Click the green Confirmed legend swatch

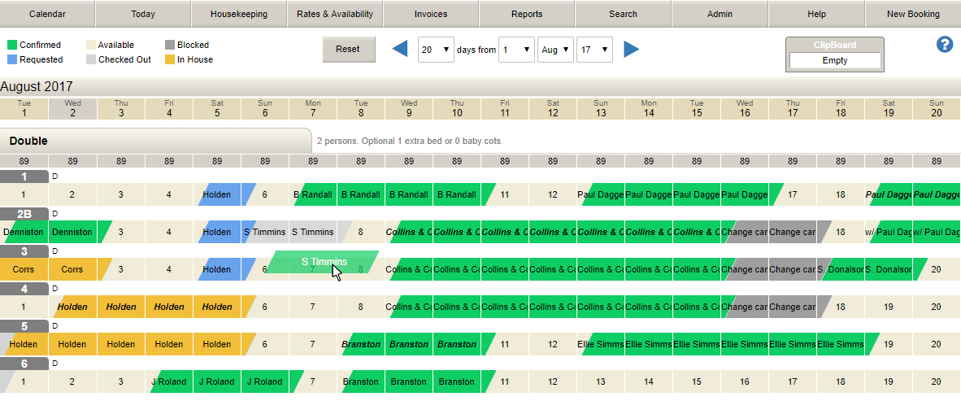(11, 45)
